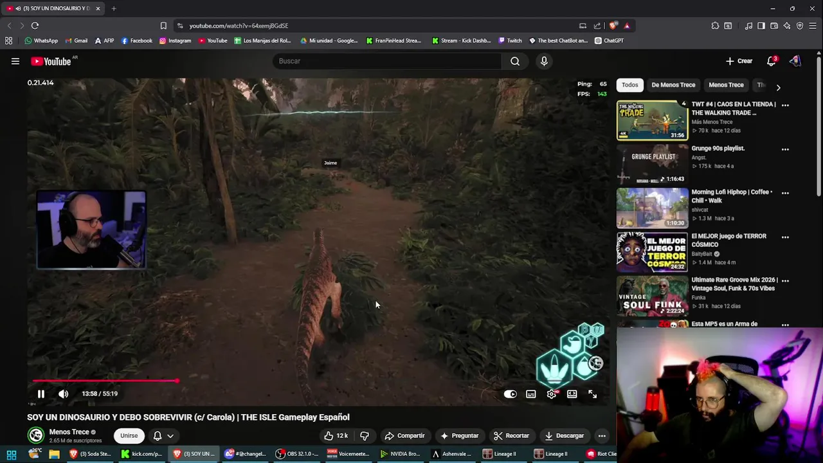This screenshot has height=463, width=823.
Task: Open Instagram bookmark
Action: pyautogui.click(x=175, y=41)
